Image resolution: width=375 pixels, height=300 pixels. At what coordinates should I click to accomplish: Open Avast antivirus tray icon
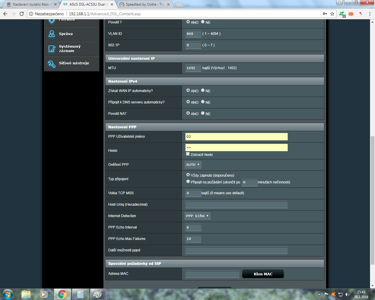(x=333, y=294)
